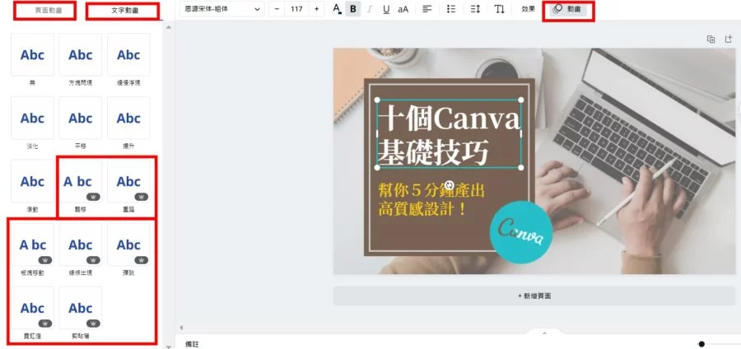Choose the 剪貼簿 scrapbook animation preset

point(81,308)
